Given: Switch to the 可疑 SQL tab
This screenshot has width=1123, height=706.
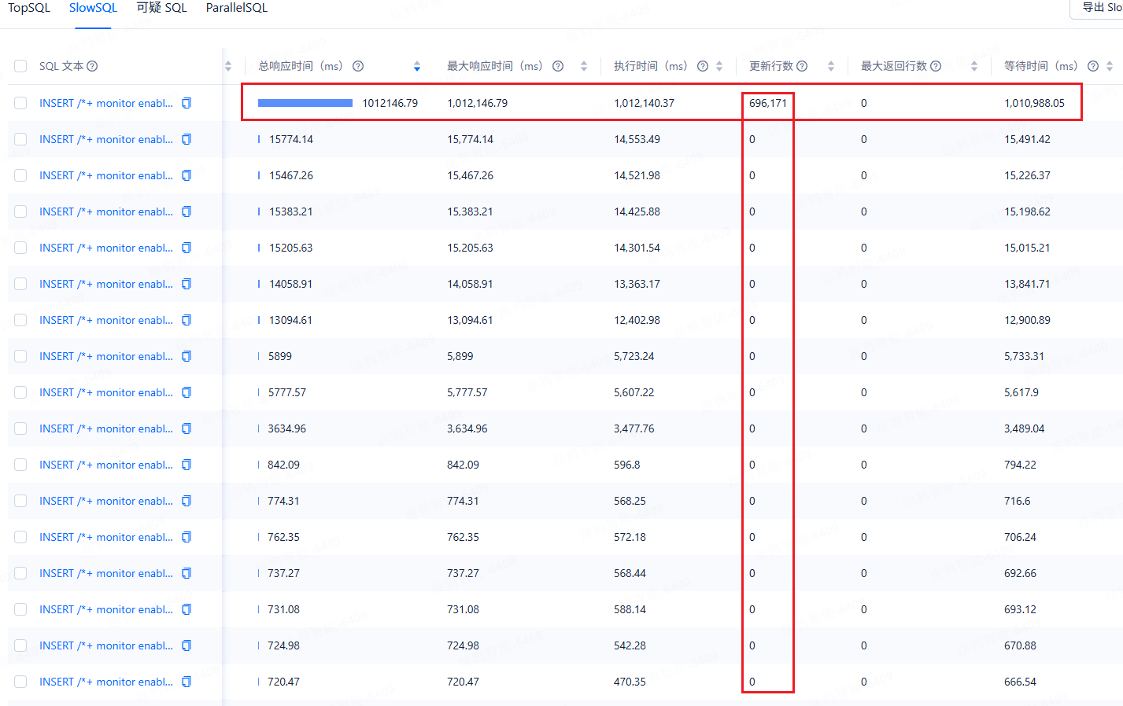Looking at the screenshot, I should click(161, 8).
